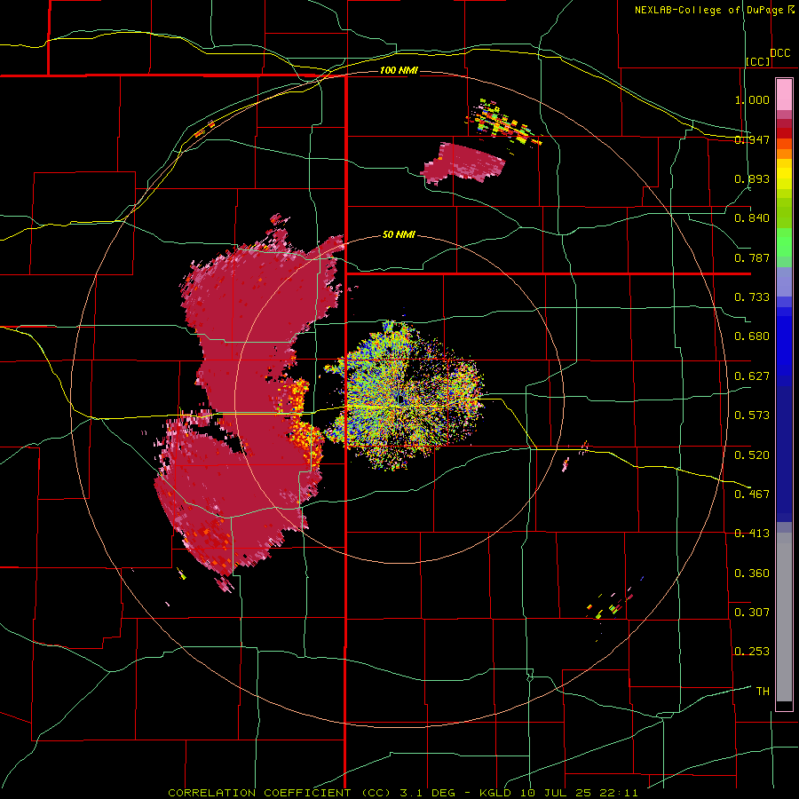Viewport: 799px width, 799px height.
Task: Click the 1.000 value on color scale
Action: point(752,99)
